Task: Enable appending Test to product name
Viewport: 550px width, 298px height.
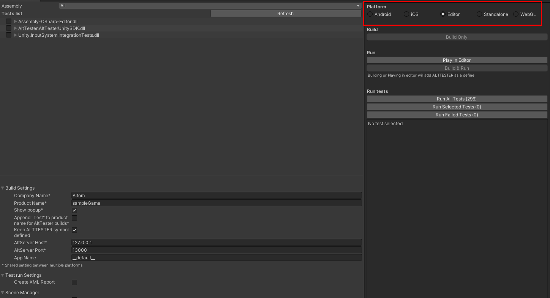Action: click(x=74, y=218)
